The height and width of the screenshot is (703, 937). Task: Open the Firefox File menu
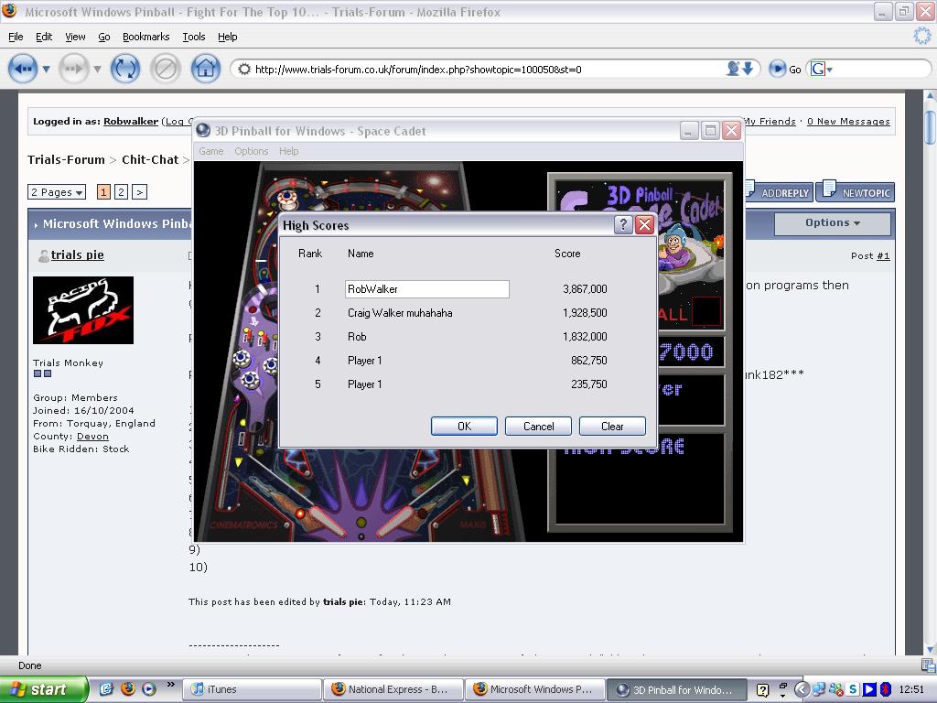(x=16, y=37)
